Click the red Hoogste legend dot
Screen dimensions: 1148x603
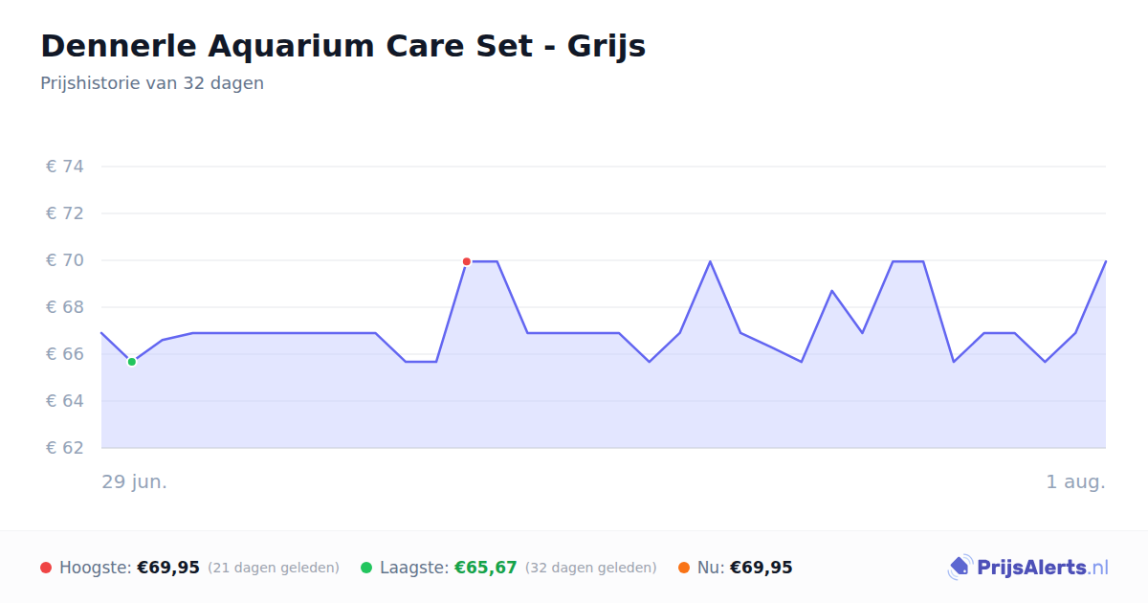click(x=46, y=568)
